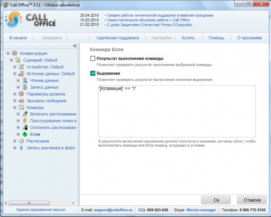The image size is (271, 217).
Task: Expand the Запись данных node
Action: click(18, 87)
